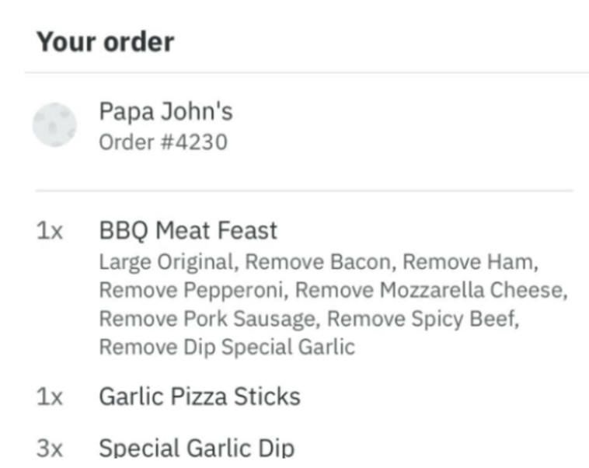This screenshot has width=589, height=468.
Task: Click the 1x quantity beside Garlic Pizza Sticks
Action: [50, 396]
